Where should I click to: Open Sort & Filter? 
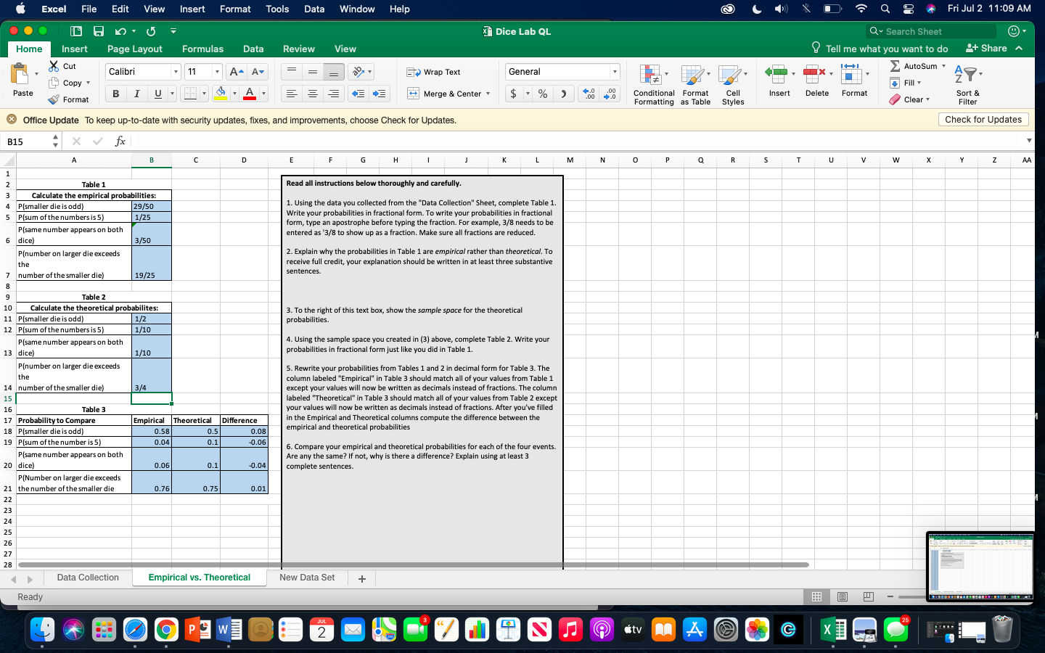tap(967, 84)
